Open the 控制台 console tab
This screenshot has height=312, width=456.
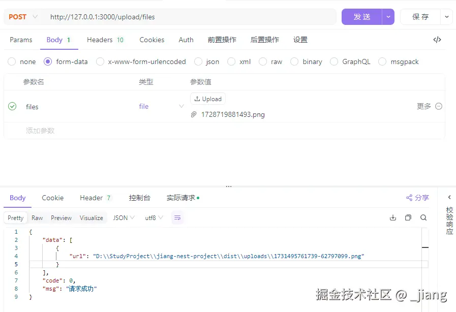pos(139,198)
